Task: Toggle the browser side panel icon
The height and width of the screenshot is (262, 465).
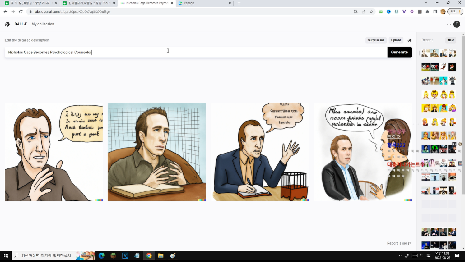Action: (435, 12)
